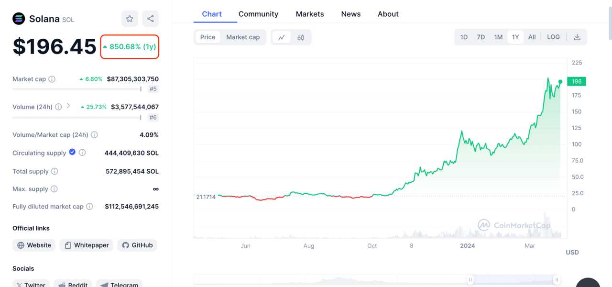Select 7D chart time range

(481, 37)
